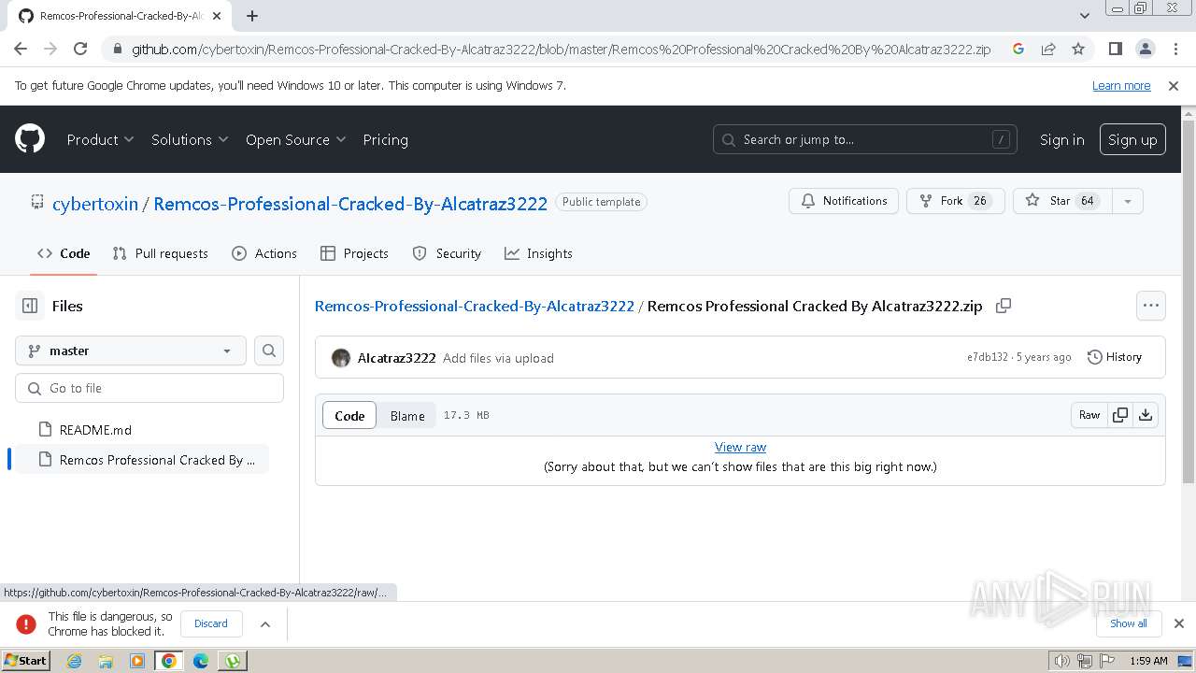1196x673 pixels.
Task: Toggle the browser side panel
Action: (x=1116, y=49)
